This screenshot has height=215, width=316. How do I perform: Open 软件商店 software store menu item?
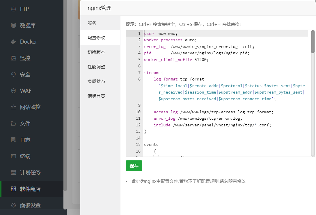30,189
